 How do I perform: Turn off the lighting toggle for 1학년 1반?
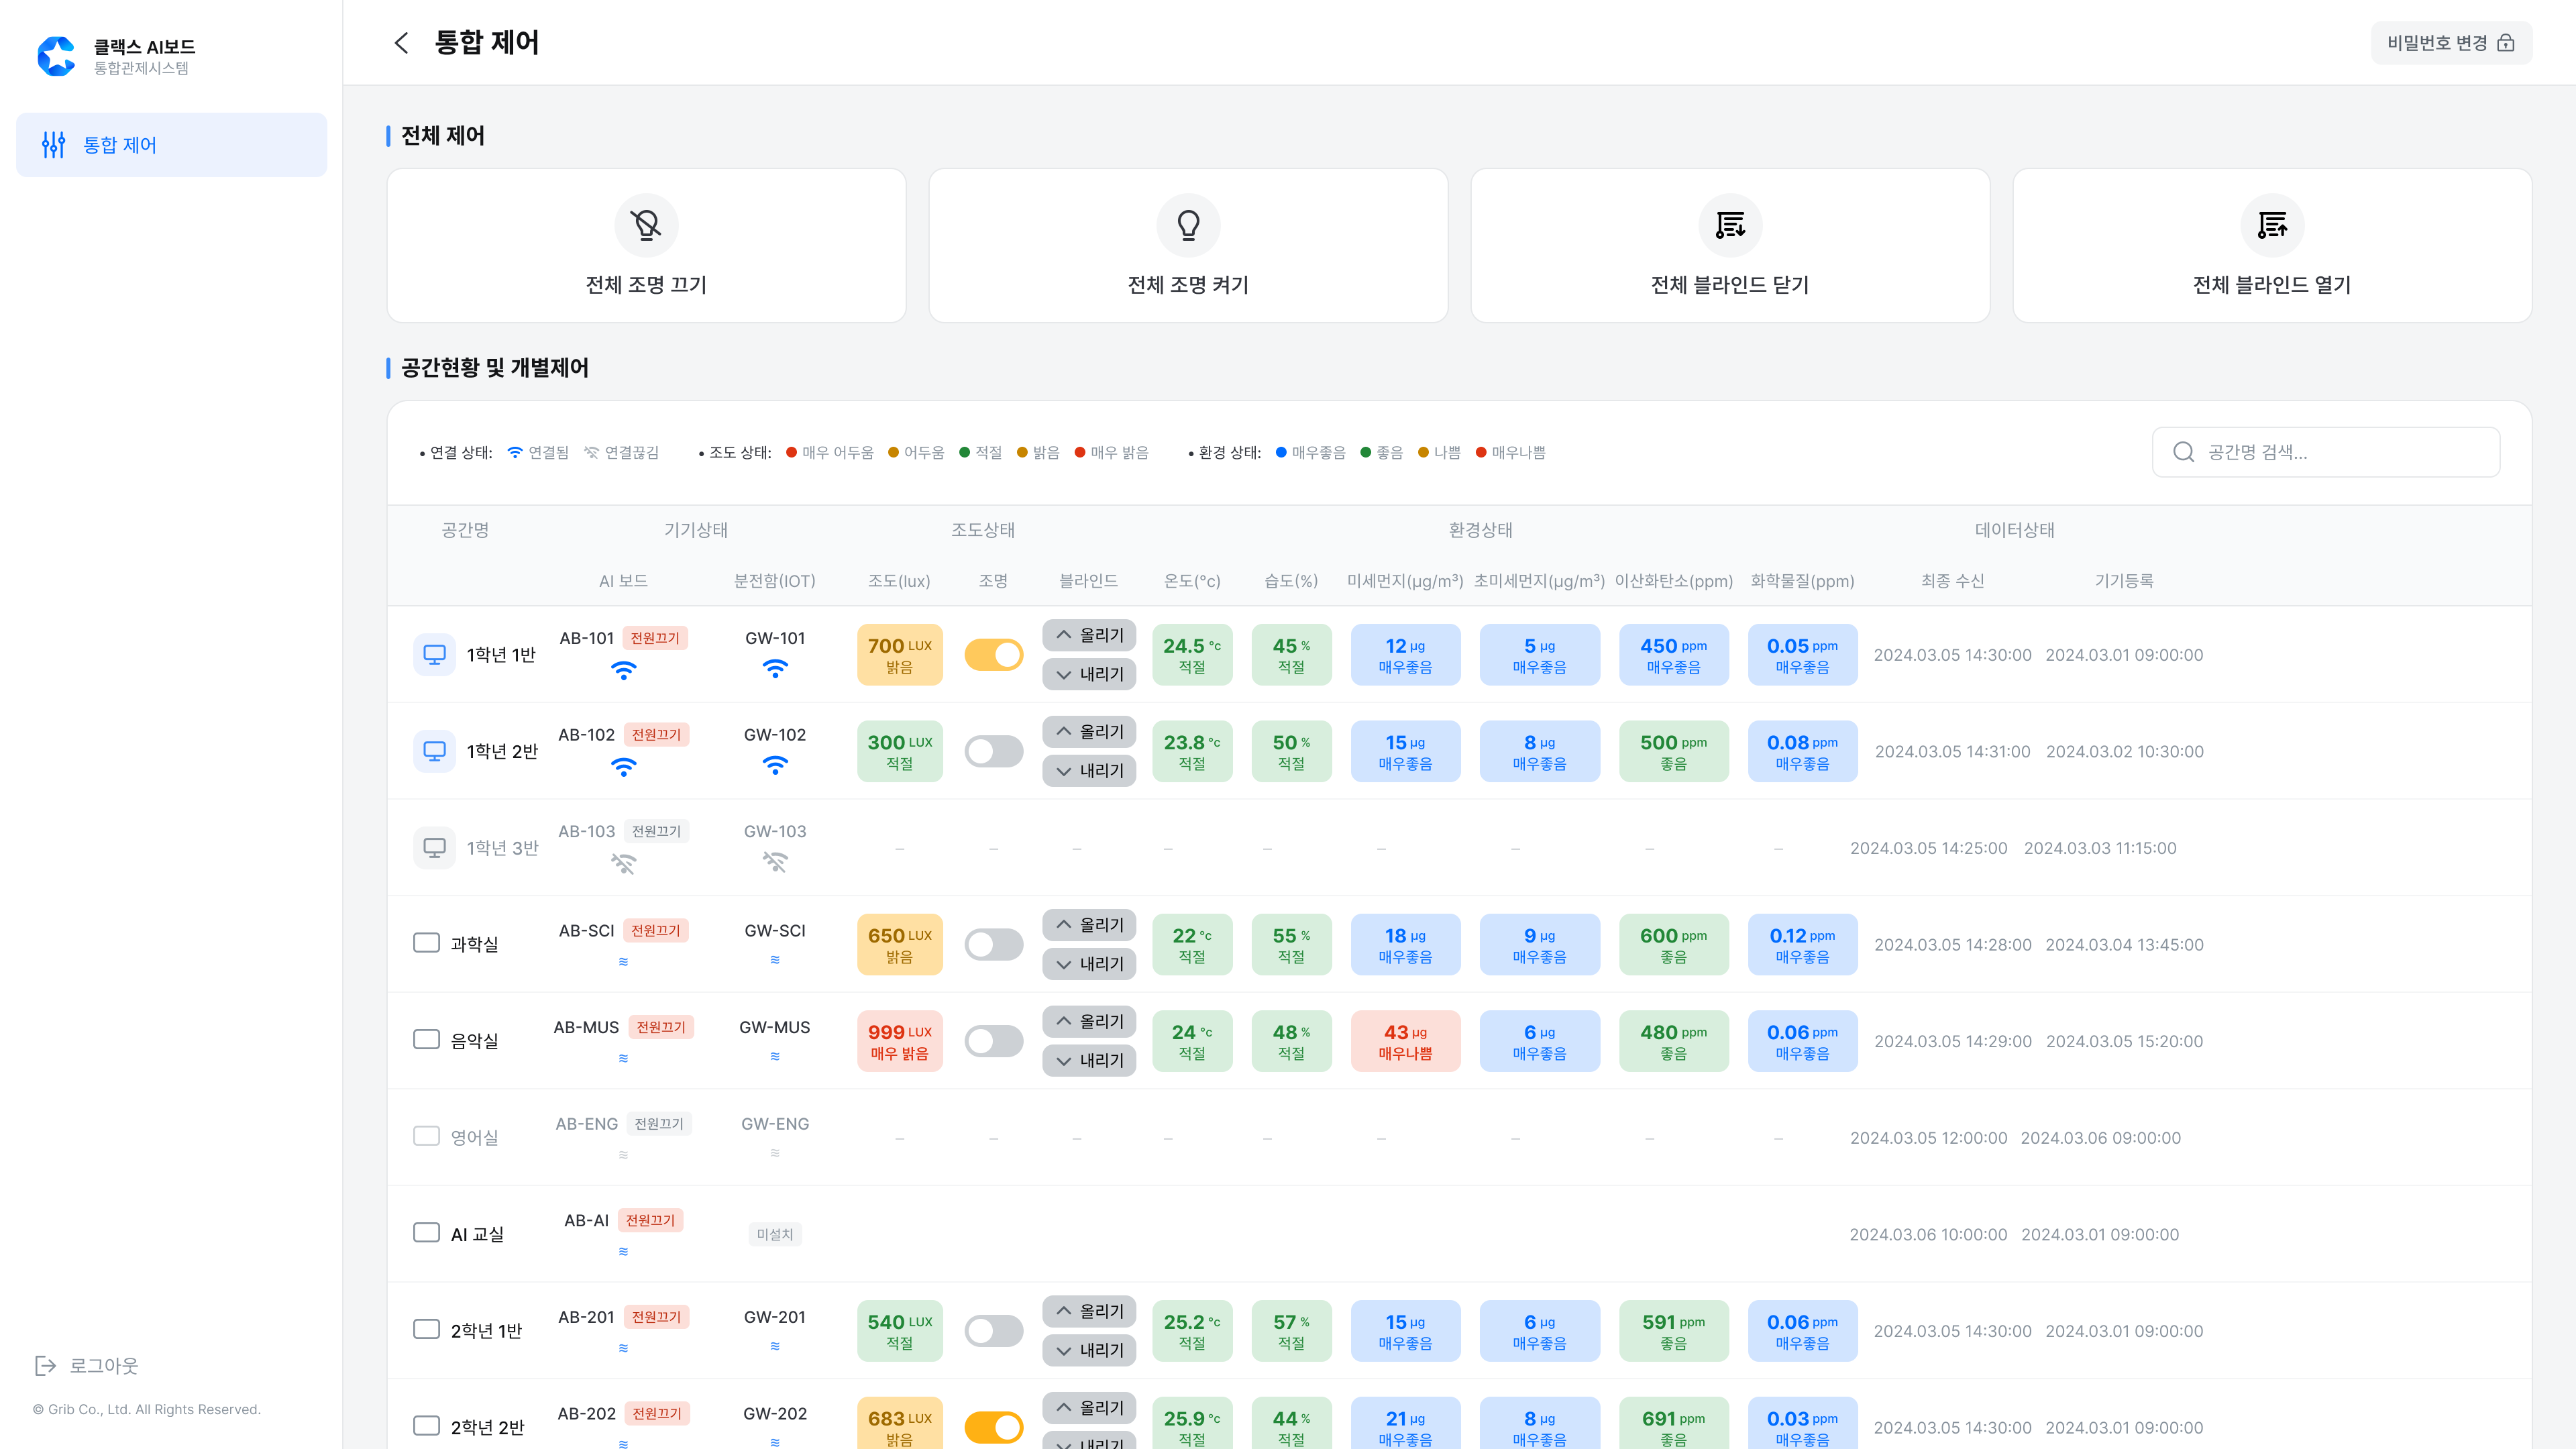coord(993,655)
